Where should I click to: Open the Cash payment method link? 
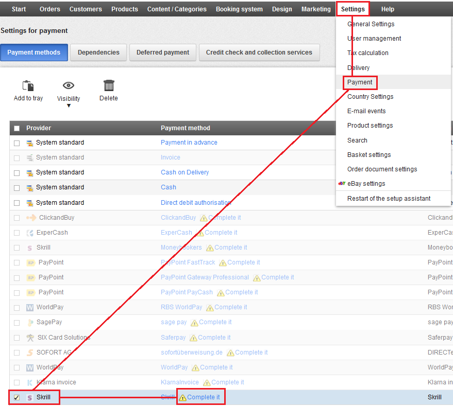(x=169, y=187)
